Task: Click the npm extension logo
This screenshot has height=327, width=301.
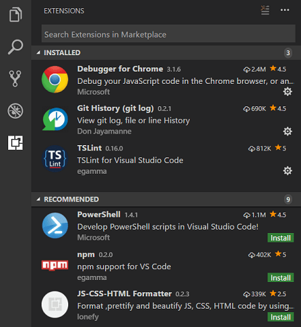Action: [55, 265]
